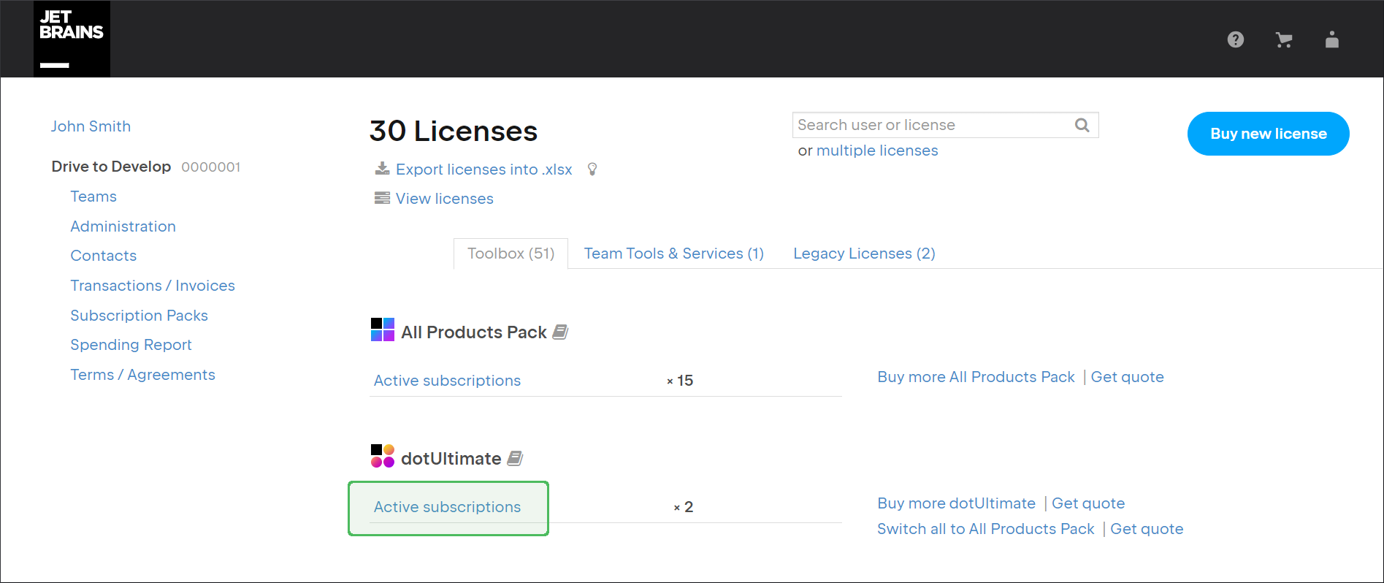Click the export download icon
This screenshot has height=583, width=1384.
point(382,169)
